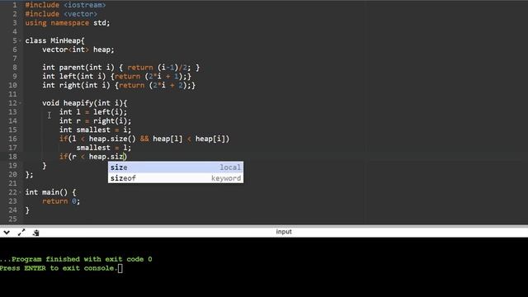Click 'Press ENTER to exit console.' prompt
The image size is (528, 297).
coord(59,268)
